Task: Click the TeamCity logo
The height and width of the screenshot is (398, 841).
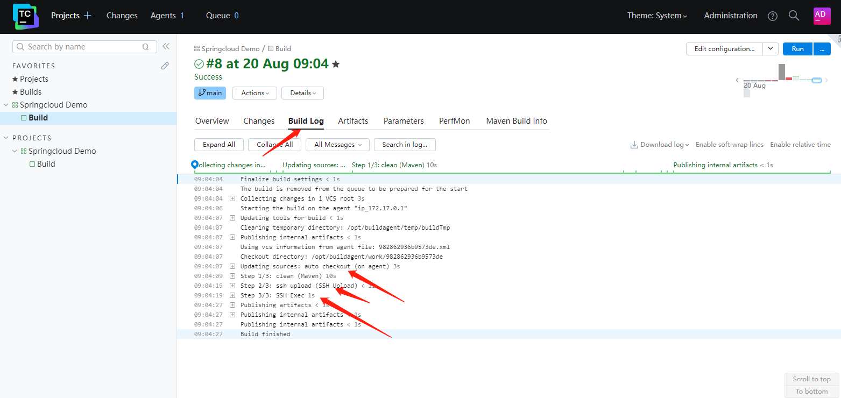Action: 25,16
